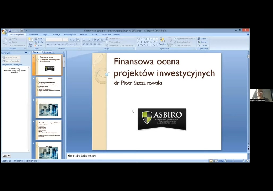Image resolution: width=273 pixels, height=191 pixels.
Task: Toggle bold formatting
Action: [48, 45]
